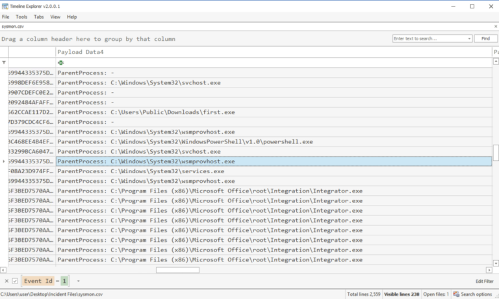
Task: Click the Payload Data4 filter operator icon
Action: (x=60, y=62)
